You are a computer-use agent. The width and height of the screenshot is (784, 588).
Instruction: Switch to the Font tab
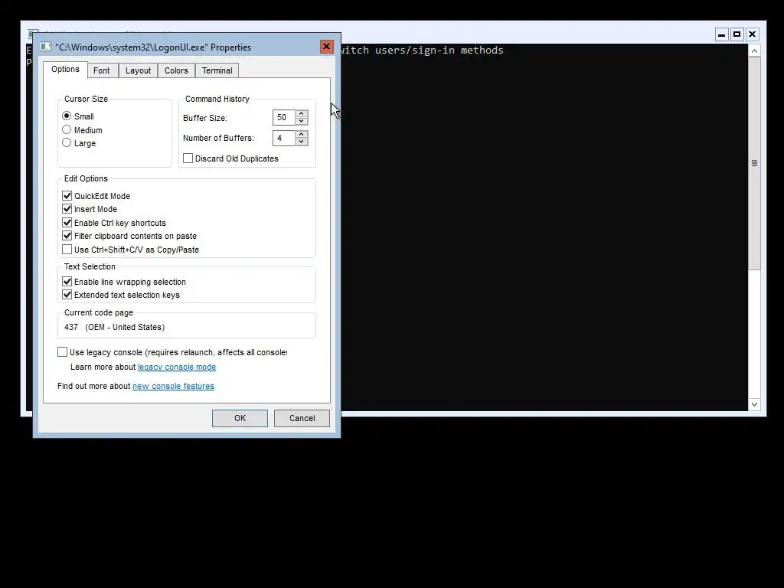(x=102, y=70)
